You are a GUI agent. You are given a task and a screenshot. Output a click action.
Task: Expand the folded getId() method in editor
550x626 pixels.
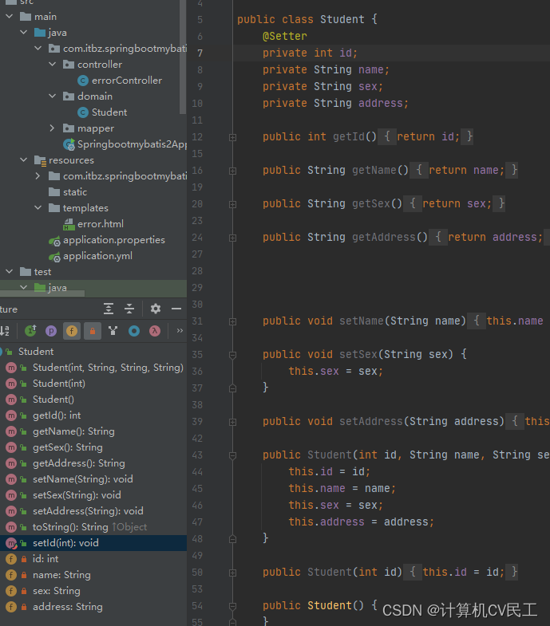tap(232, 137)
